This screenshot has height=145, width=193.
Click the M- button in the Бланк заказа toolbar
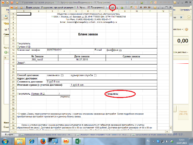[149, 7]
